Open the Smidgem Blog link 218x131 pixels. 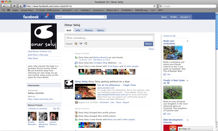pos(101,63)
